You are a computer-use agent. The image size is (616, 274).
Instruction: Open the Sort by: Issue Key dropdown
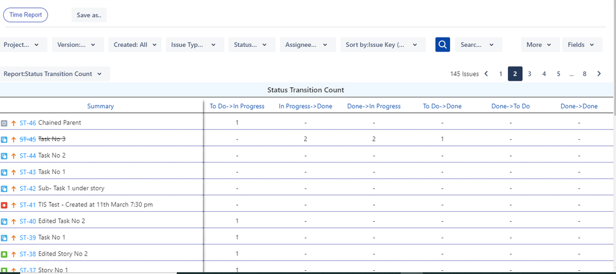[383, 45]
